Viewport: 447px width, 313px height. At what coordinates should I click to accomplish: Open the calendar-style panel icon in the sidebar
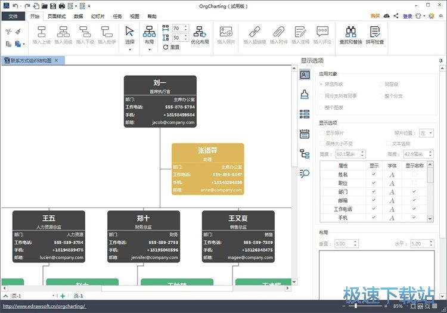305,134
